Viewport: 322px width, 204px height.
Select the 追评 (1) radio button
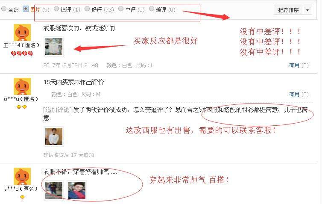56,9
